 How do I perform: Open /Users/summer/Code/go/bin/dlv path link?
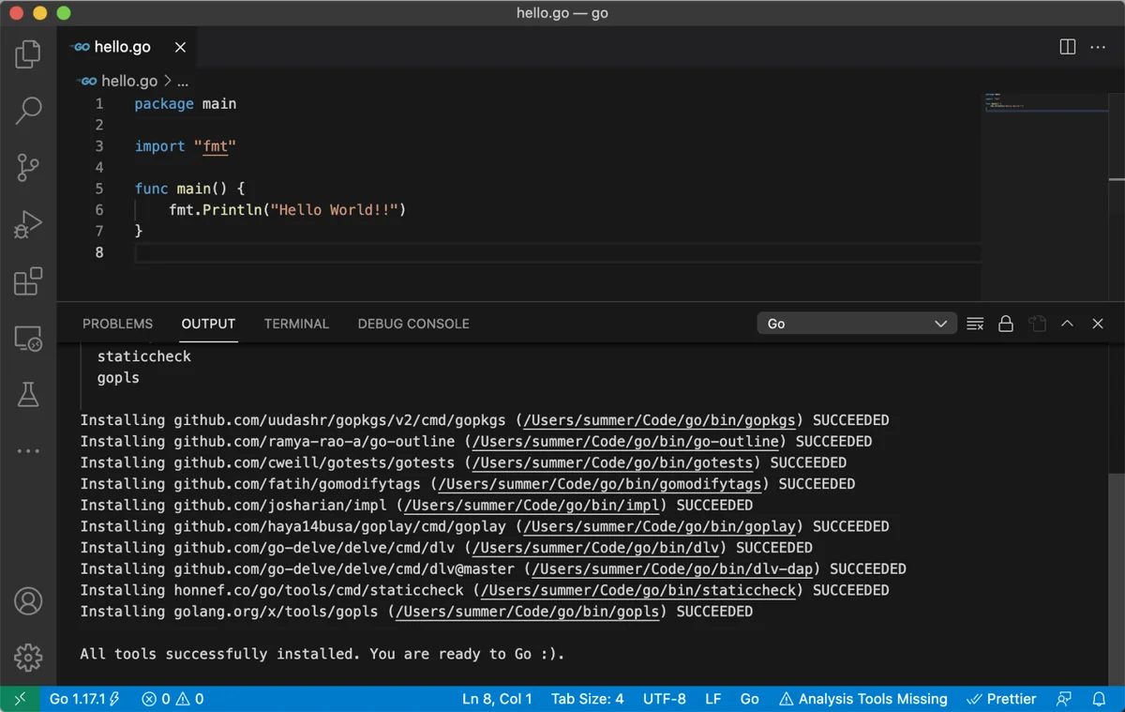coord(595,548)
